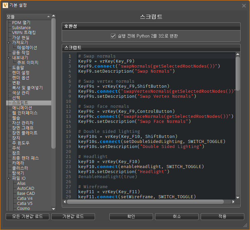Select 복사 및 붙여넣기 module
The image size is (250, 230).
click(28, 88)
